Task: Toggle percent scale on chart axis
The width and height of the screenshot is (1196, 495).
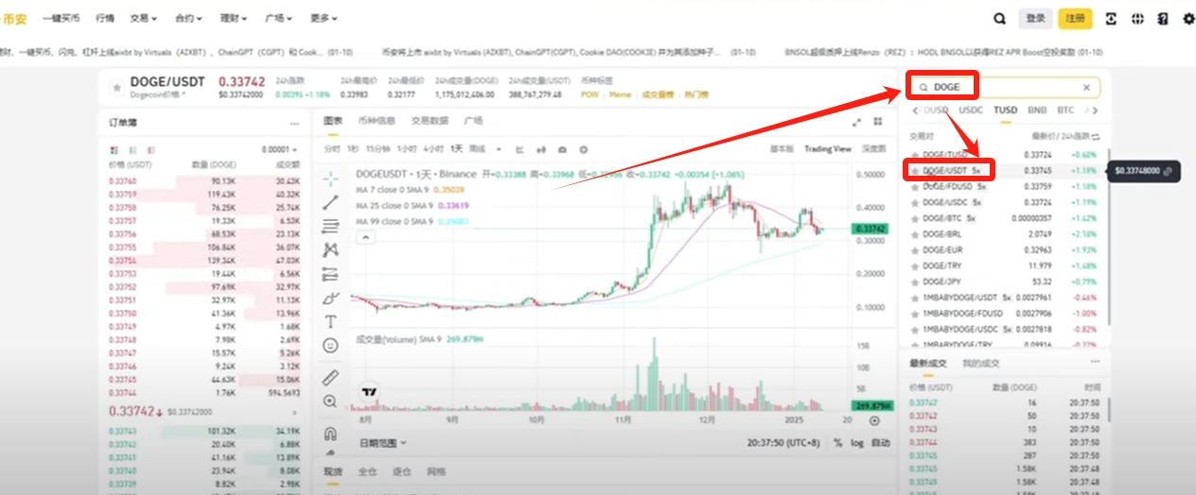Action: 837,442
